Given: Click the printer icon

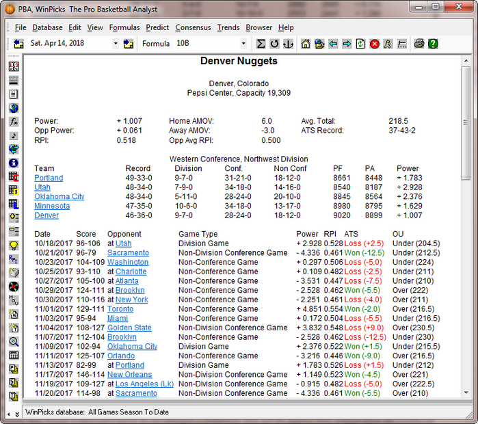Looking at the screenshot, I should (419, 44).
